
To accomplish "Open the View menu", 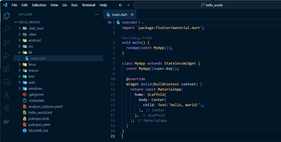I will click(54, 5).
